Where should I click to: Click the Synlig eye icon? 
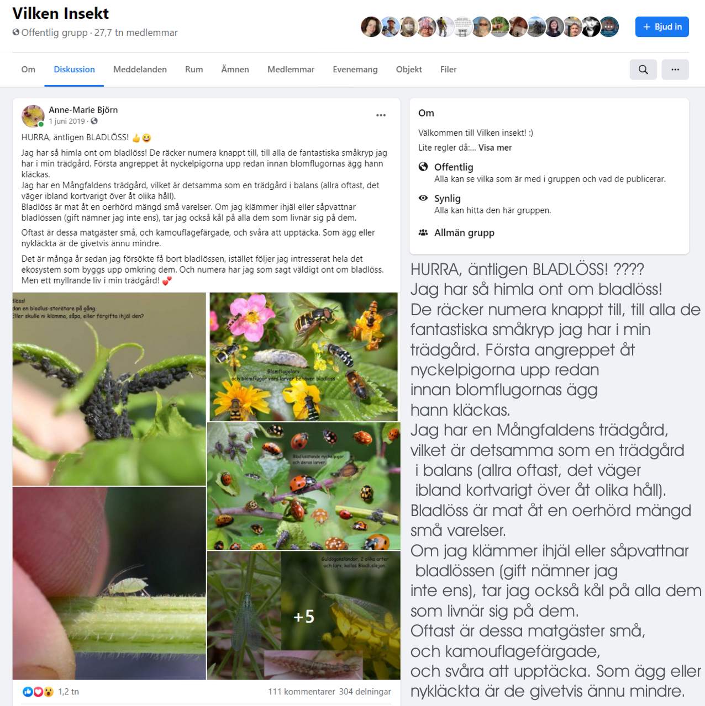pos(423,198)
